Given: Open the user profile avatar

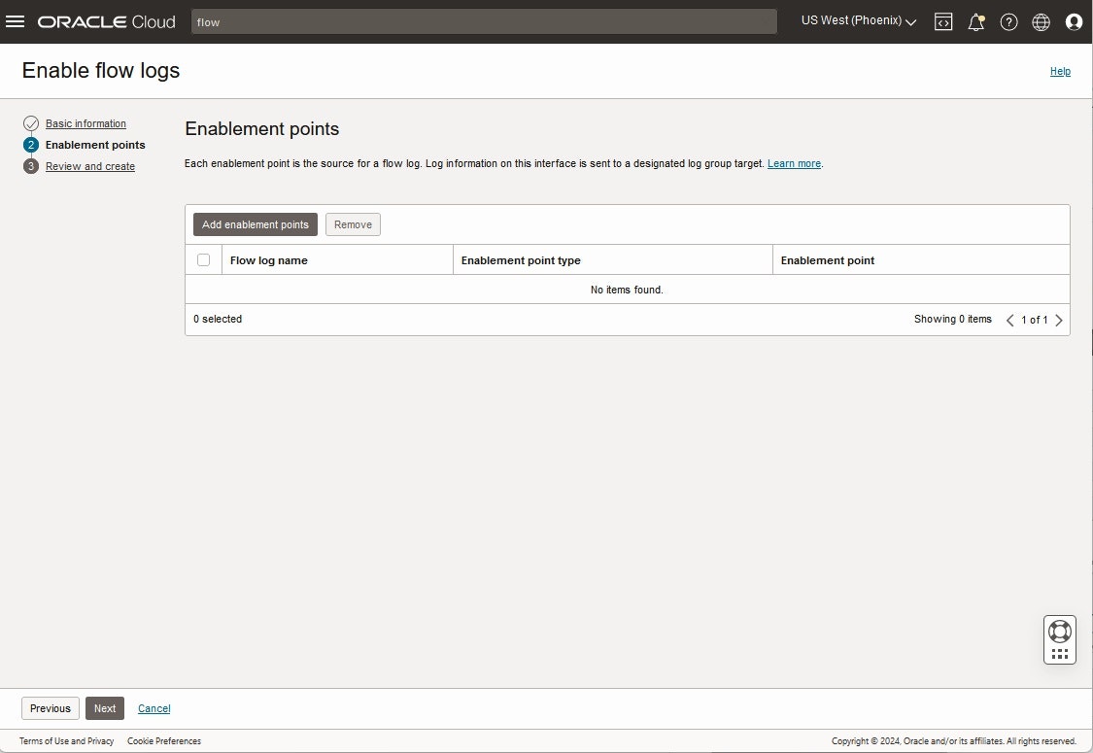Looking at the screenshot, I should coord(1074,22).
